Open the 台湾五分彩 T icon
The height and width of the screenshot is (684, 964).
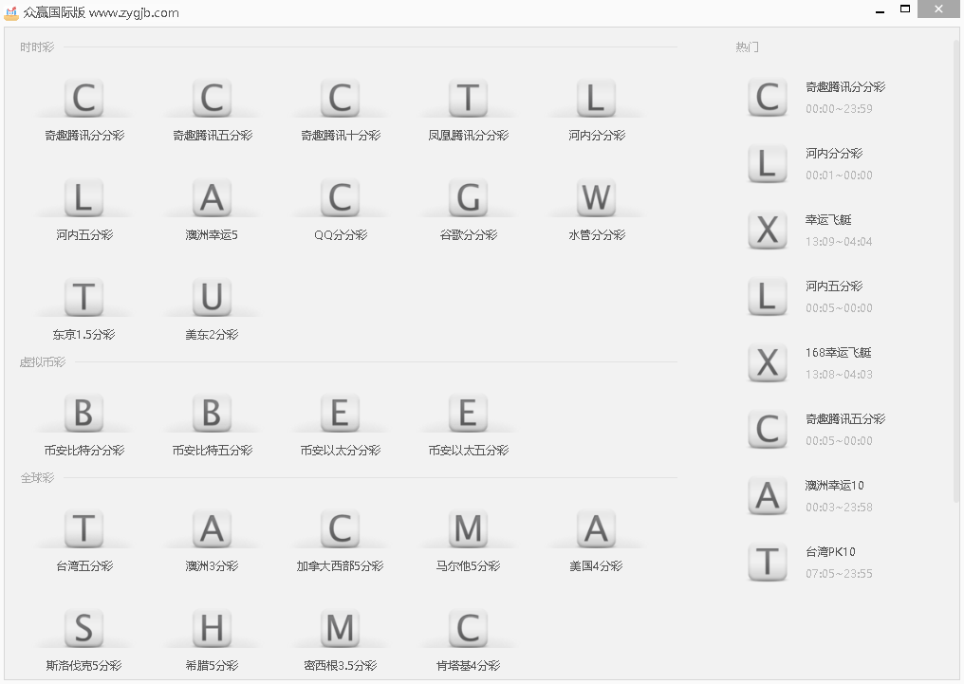pyautogui.click(x=84, y=529)
